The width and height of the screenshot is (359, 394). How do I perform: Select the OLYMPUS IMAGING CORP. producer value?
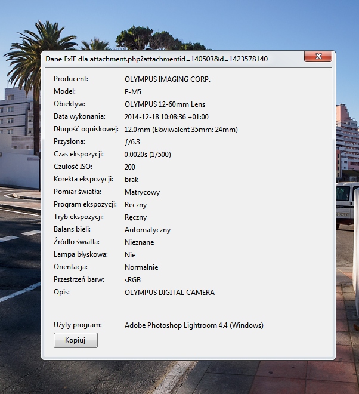[167, 79]
